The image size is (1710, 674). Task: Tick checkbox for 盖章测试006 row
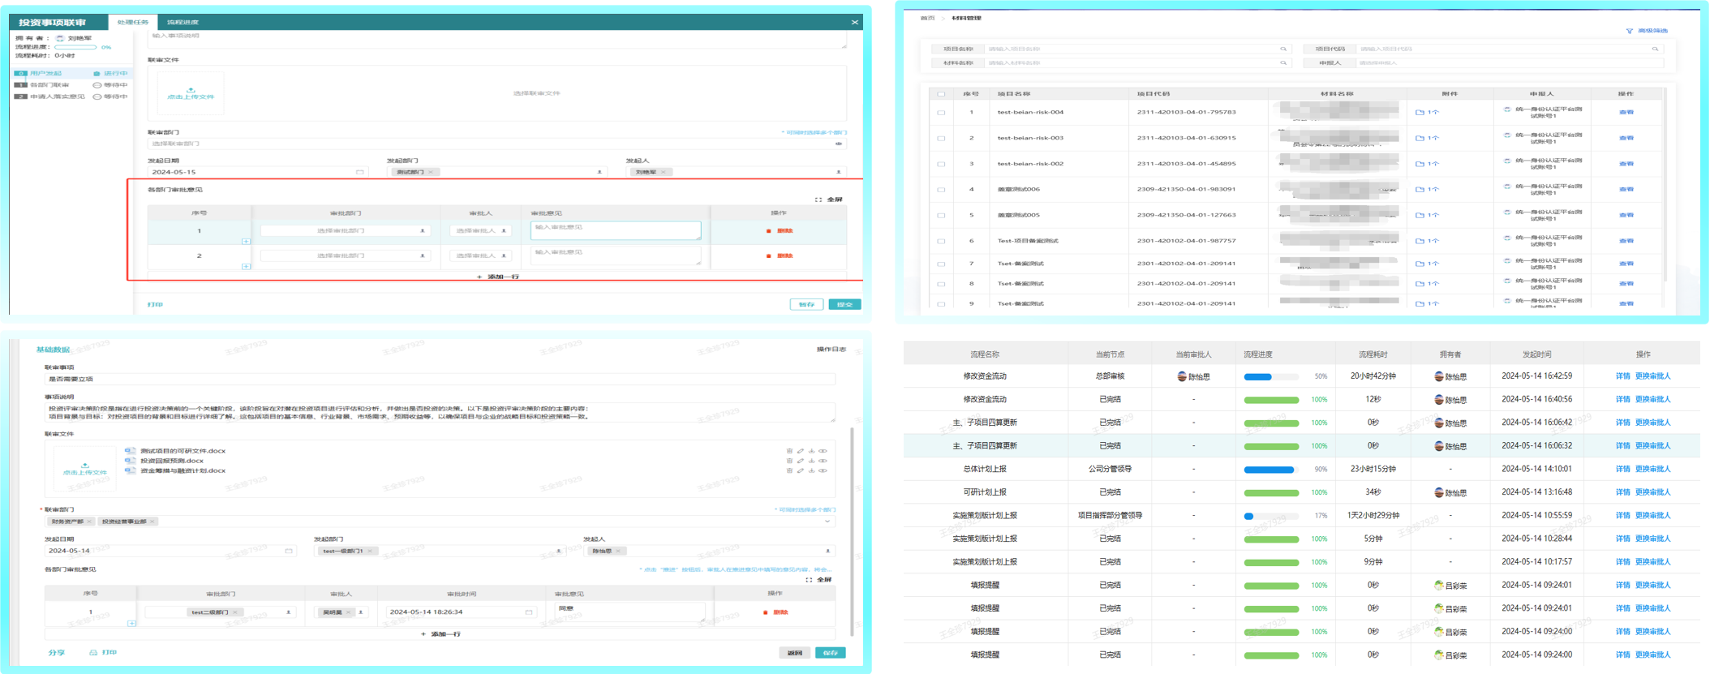coord(941,190)
